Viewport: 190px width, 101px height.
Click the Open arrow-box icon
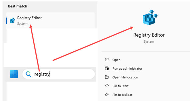click(107, 60)
